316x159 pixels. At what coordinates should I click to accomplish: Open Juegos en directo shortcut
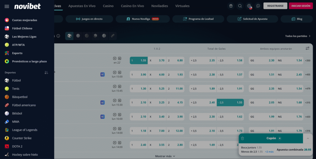[x=89, y=19]
